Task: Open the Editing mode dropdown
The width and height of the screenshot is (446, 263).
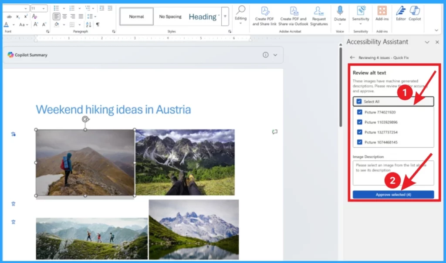Action: [x=240, y=15]
